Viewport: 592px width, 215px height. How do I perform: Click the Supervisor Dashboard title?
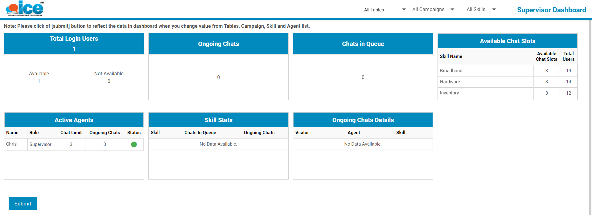[551, 10]
